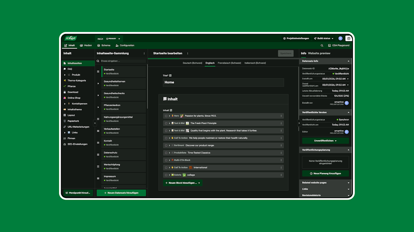Check the We help people block checkbox
This screenshot has width=414, height=232.
point(166,138)
